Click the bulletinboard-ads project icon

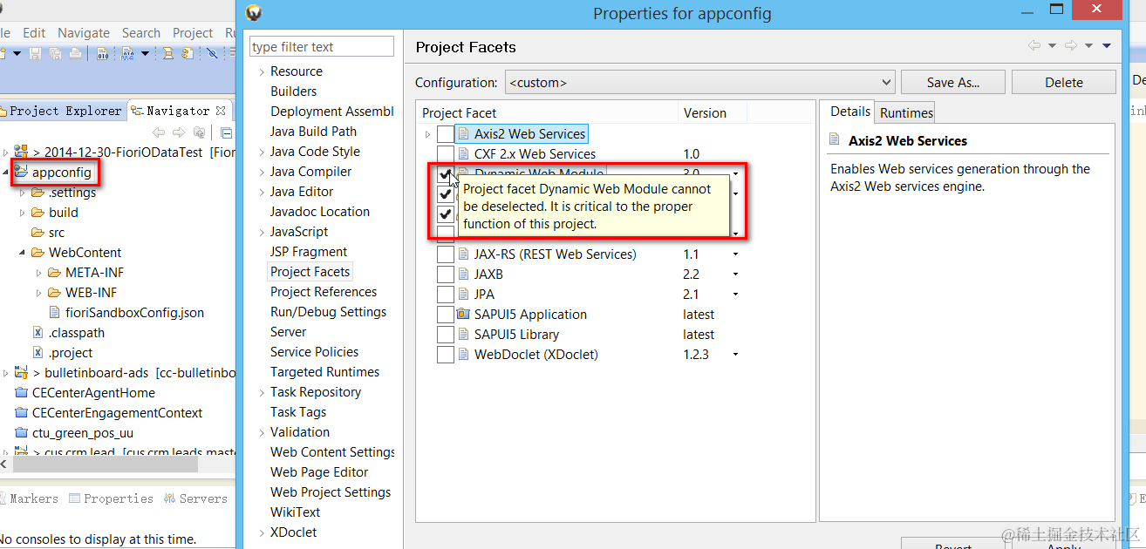click(x=21, y=373)
